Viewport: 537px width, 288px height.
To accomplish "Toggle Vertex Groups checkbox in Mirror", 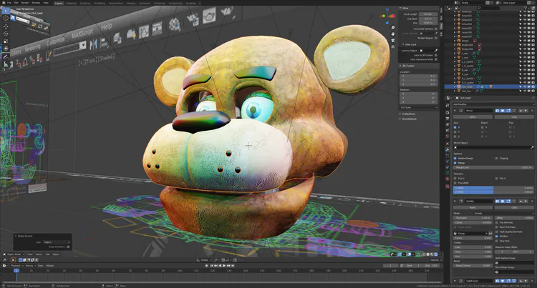I will click(455, 158).
